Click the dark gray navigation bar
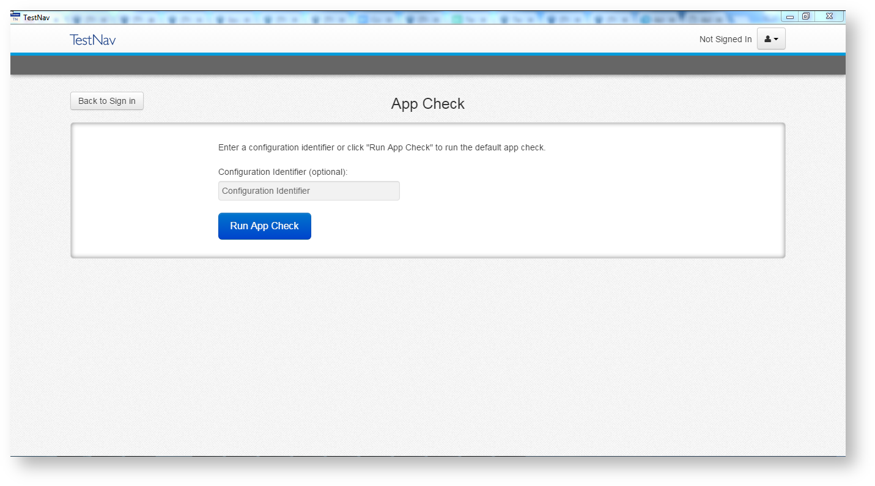This screenshot has width=875, height=486. 428,65
